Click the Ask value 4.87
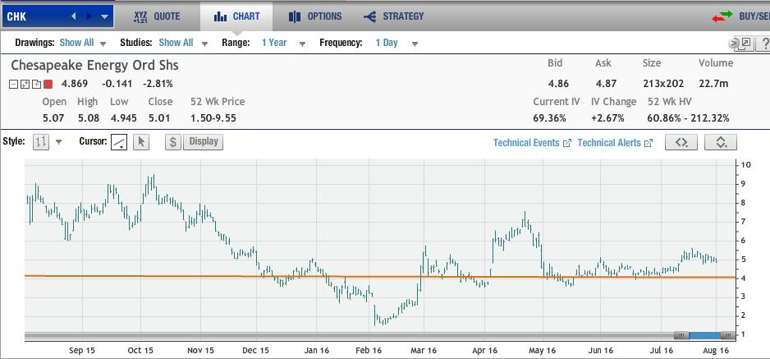Screen dimensions: 770x359 click(x=606, y=84)
